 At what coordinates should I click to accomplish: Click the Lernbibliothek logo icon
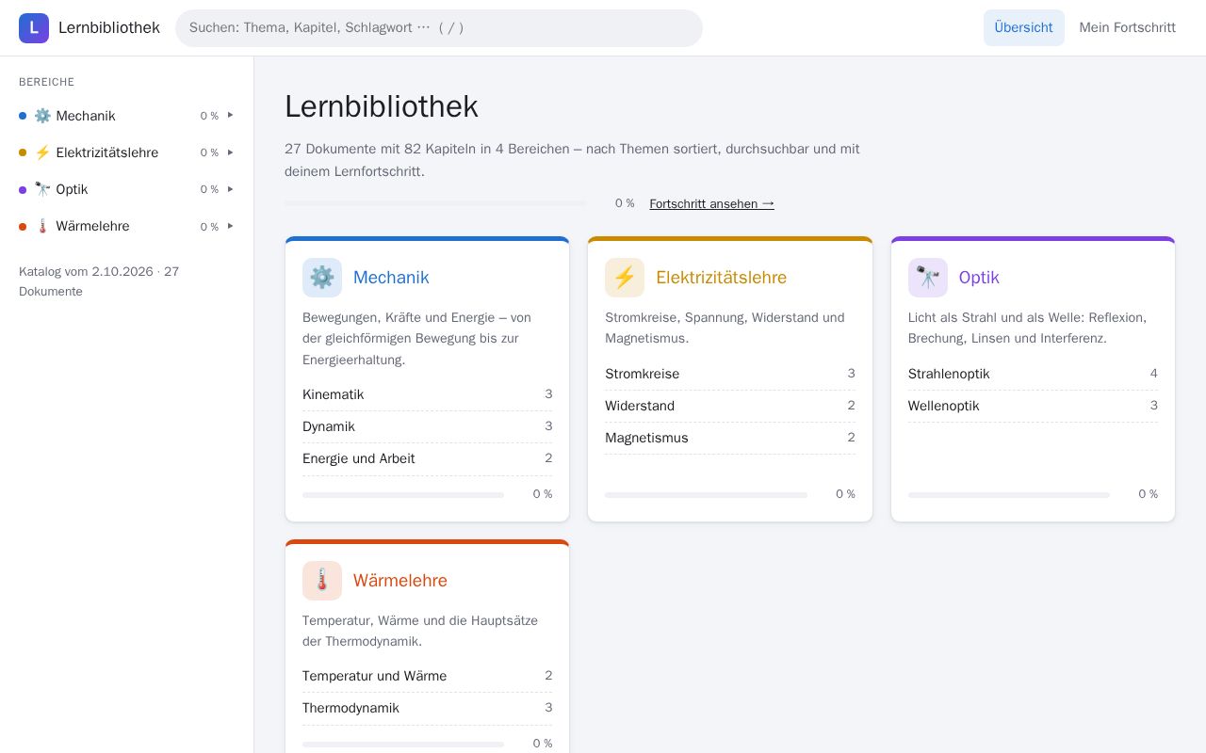34,28
